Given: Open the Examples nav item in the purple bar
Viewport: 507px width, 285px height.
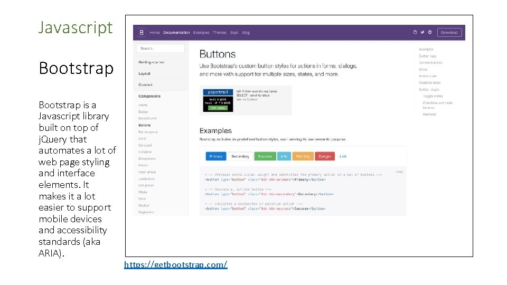Looking at the screenshot, I should tap(201, 33).
